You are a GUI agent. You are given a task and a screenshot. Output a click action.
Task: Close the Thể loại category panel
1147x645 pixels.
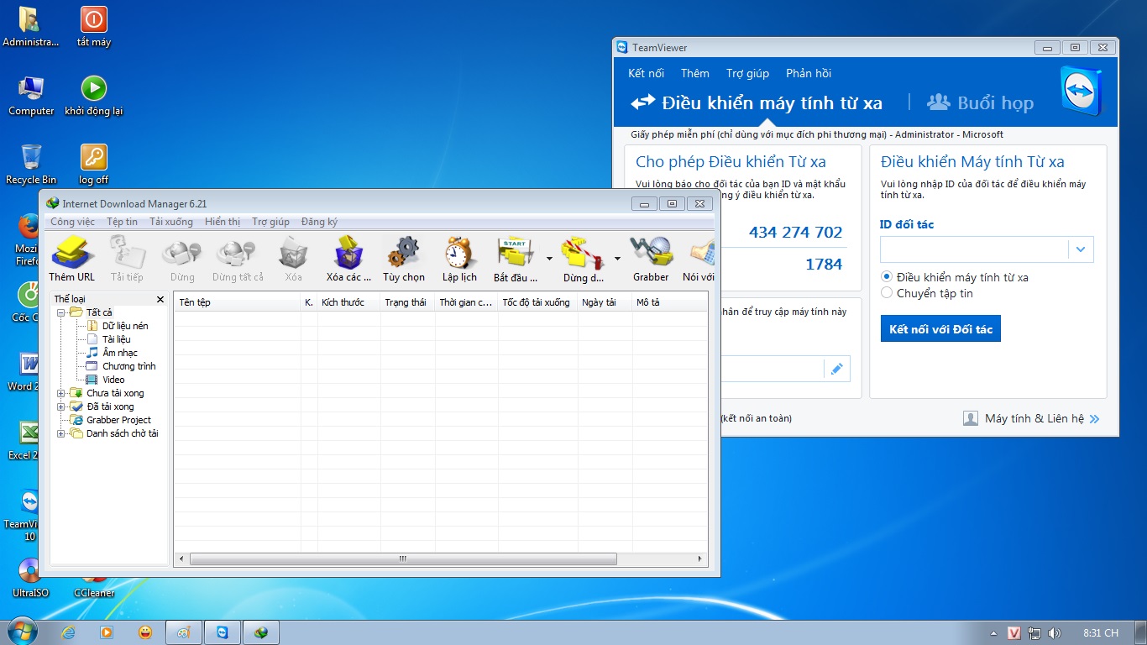160,299
